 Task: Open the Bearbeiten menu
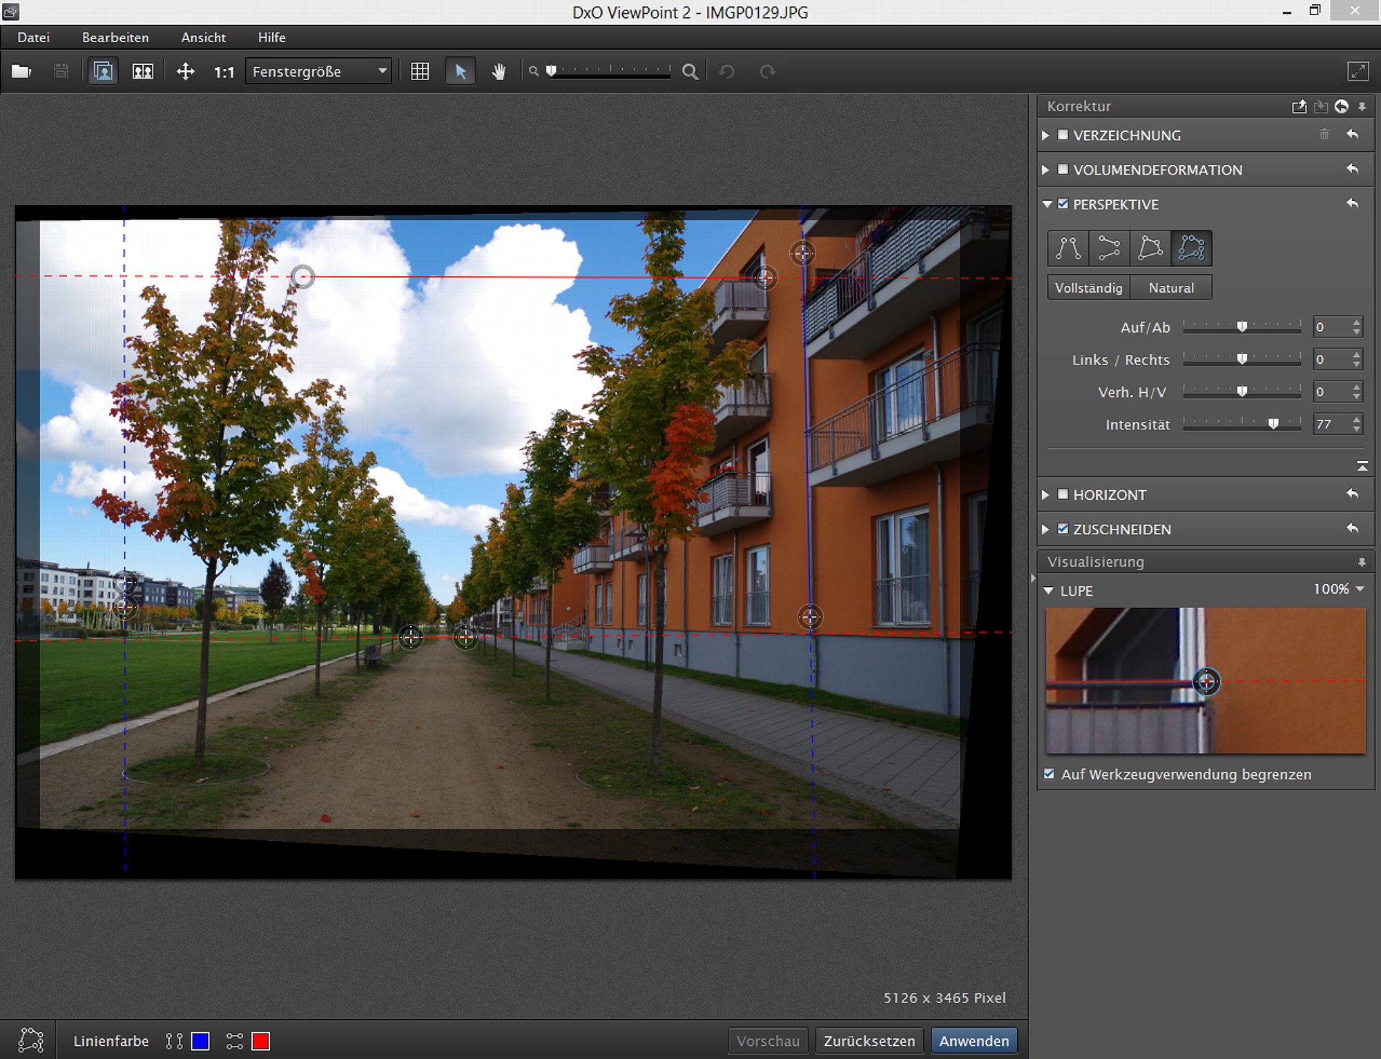pos(115,37)
